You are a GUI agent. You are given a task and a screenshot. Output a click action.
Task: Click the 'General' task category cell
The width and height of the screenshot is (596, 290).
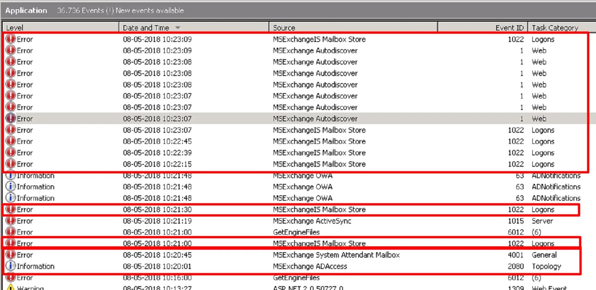(x=544, y=255)
